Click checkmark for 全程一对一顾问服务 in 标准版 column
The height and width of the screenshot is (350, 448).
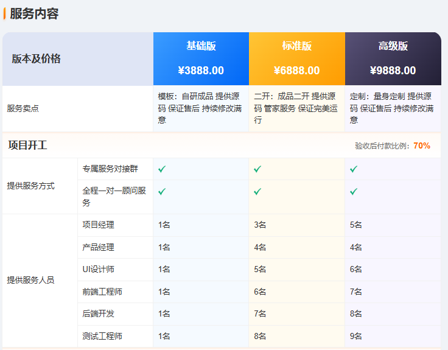pyautogui.click(x=257, y=191)
